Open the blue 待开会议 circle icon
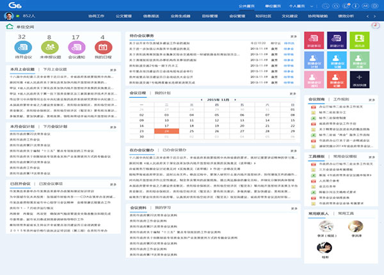384x275 pixels. coord(23,47)
